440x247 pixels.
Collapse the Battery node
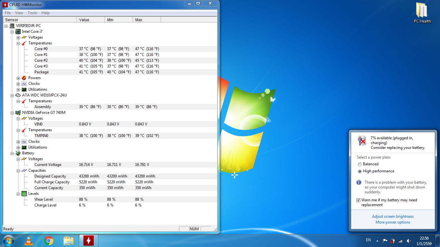[x=12, y=153]
